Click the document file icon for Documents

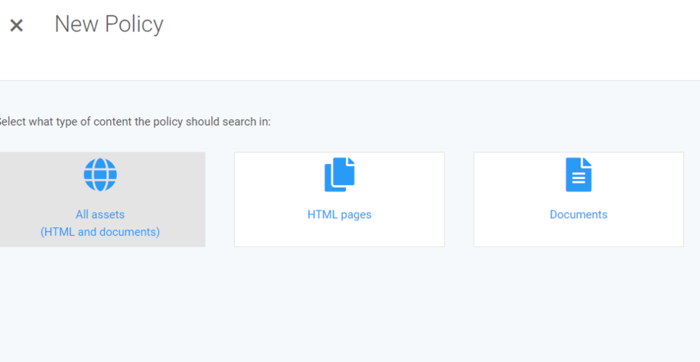click(x=578, y=174)
